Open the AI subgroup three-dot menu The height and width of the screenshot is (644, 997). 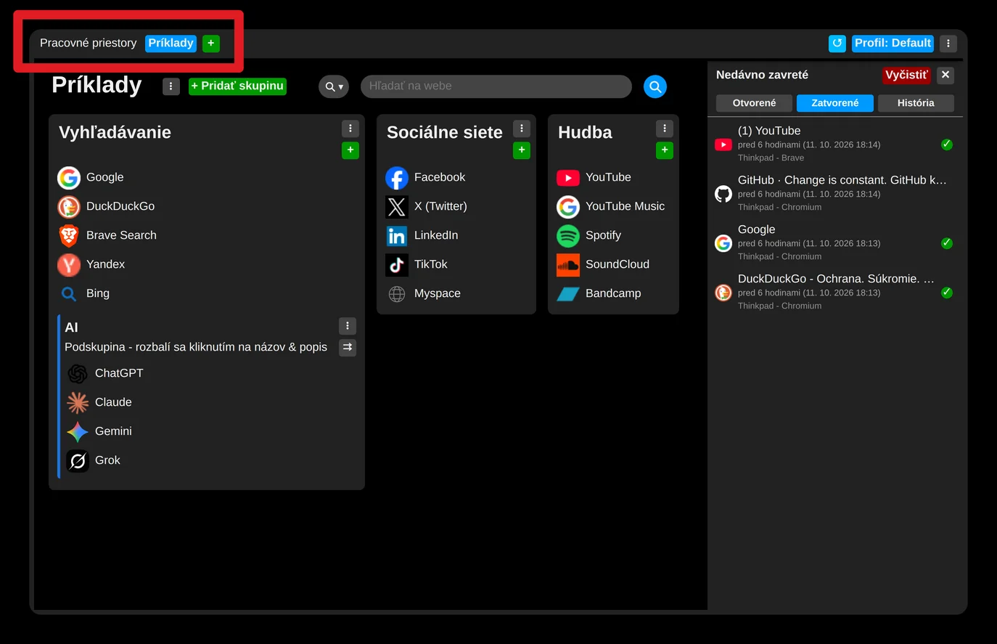(x=348, y=326)
